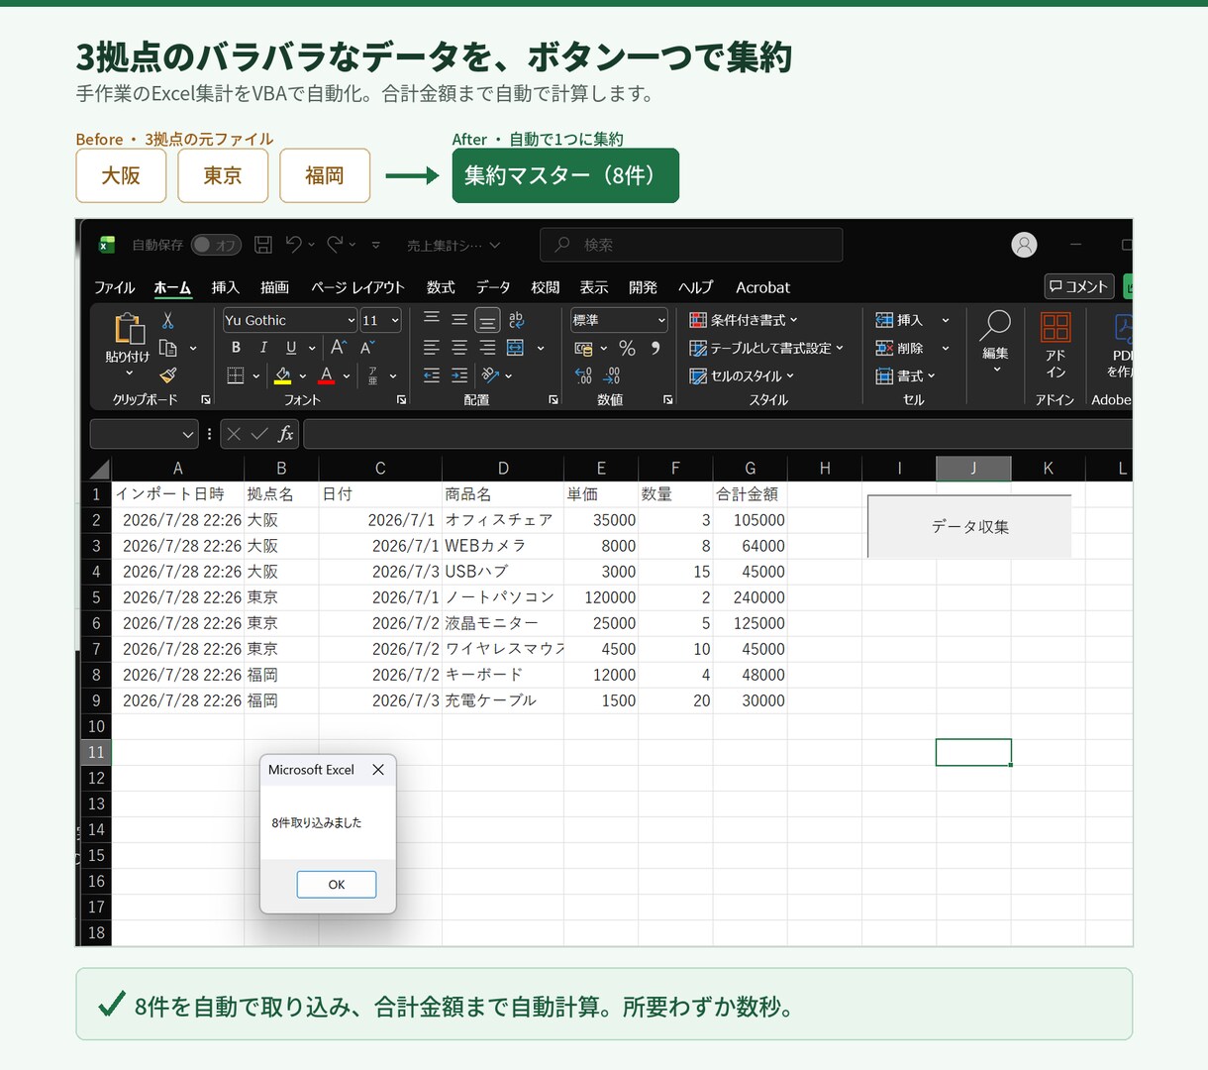This screenshot has width=1208, height=1070.
Task: Toggle Underline formatting
Action: (x=291, y=348)
